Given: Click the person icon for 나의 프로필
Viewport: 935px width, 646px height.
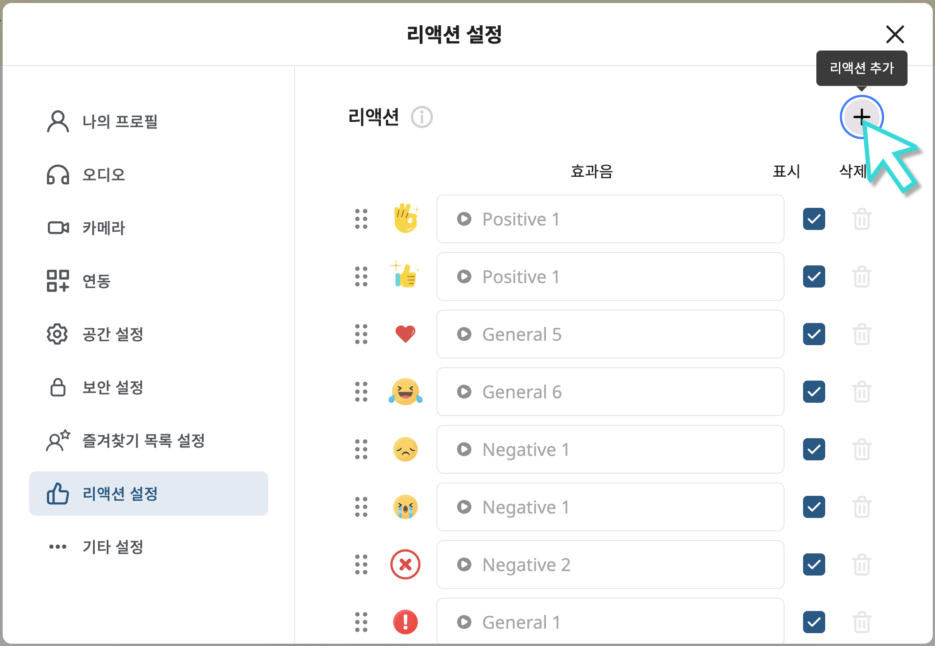Looking at the screenshot, I should pos(58,121).
